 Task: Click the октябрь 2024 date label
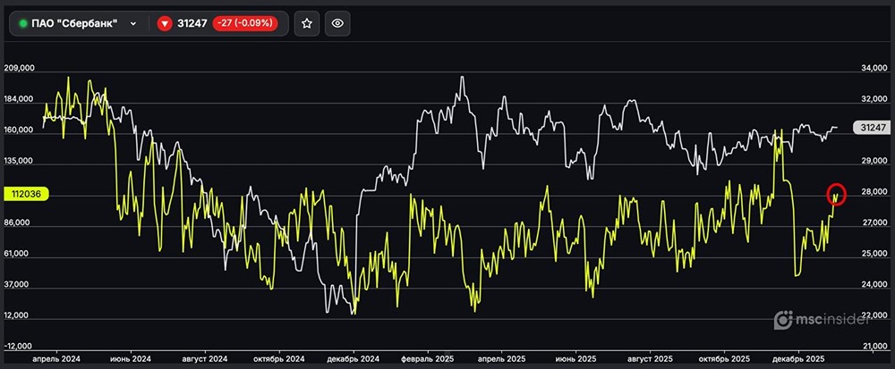tap(279, 359)
